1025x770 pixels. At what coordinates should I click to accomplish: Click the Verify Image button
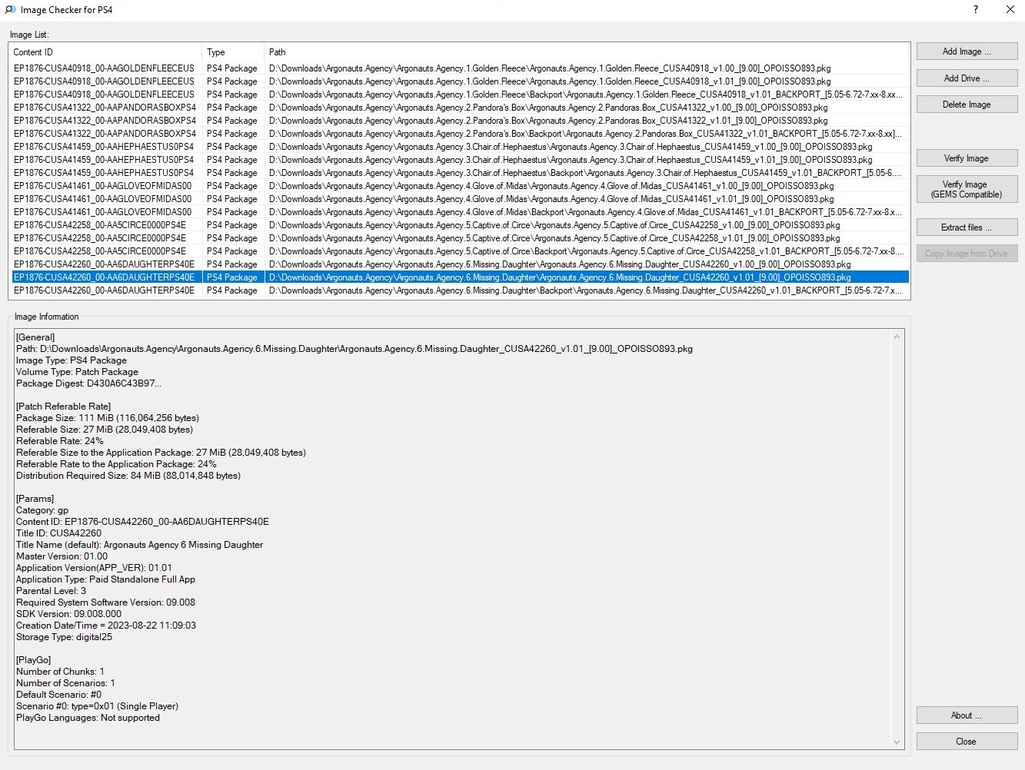(967, 158)
